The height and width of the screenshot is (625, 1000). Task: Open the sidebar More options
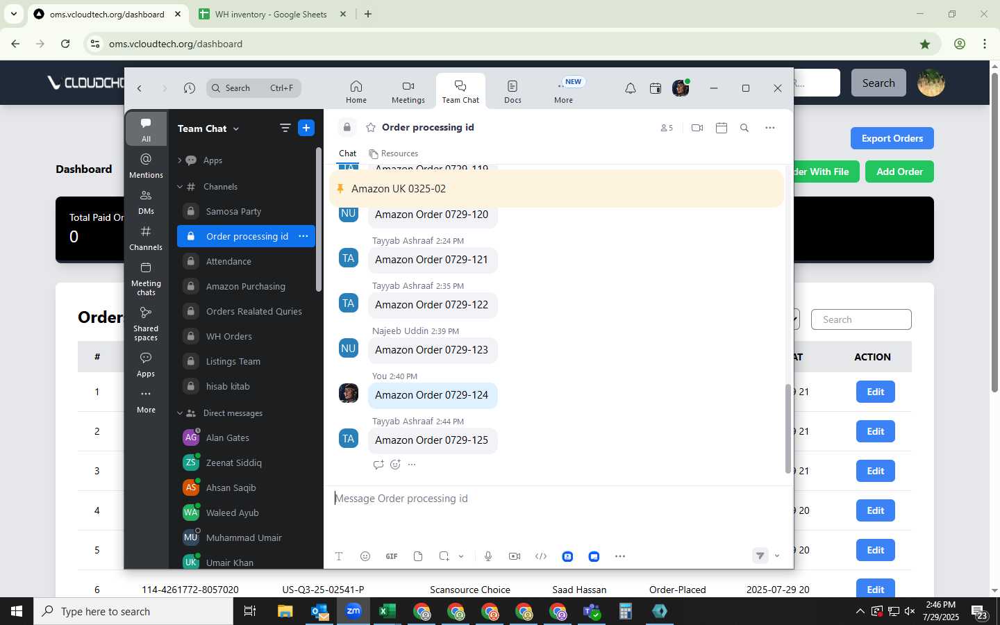tap(146, 400)
